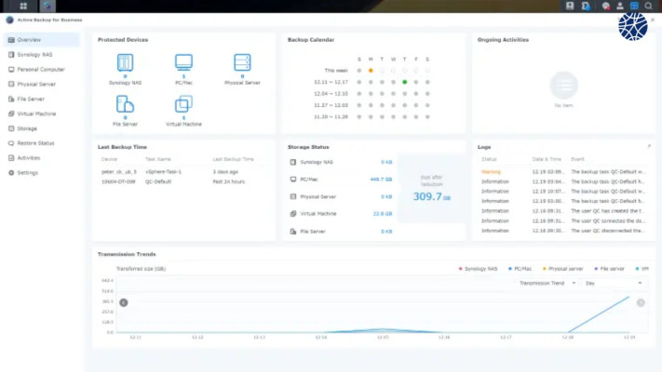The height and width of the screenshot is (372, 662).
Task: Click next arrow on Transmission Trends chart
Action: tap(641, 302)
